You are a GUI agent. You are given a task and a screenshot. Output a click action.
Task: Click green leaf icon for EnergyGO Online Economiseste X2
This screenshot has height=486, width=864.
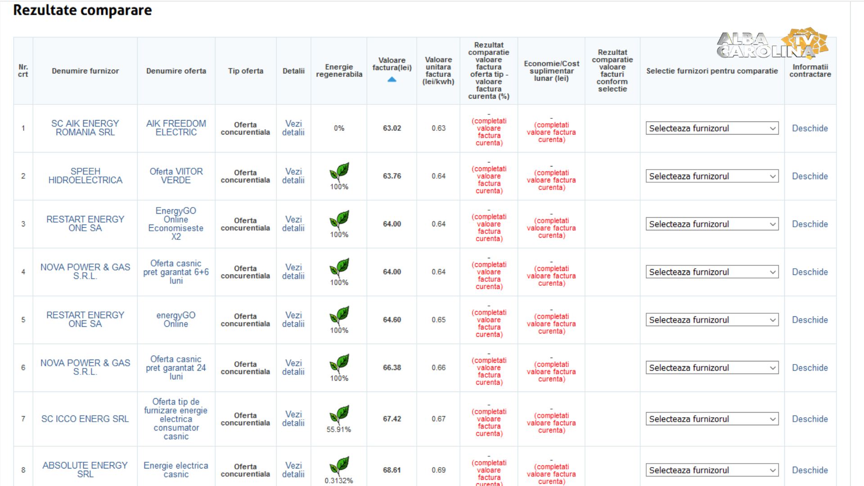339,219
